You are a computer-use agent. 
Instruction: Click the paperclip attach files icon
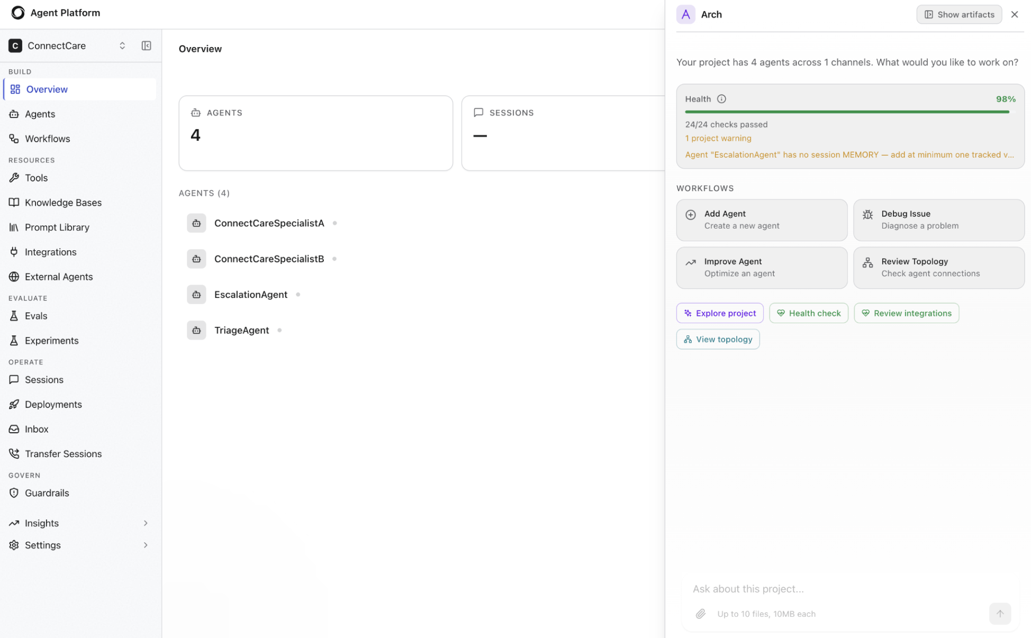point(700,614)
